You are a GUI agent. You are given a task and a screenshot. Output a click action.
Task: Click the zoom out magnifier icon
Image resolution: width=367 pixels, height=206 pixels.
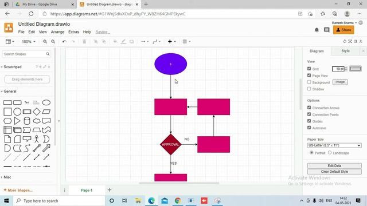tap(53, 42)
